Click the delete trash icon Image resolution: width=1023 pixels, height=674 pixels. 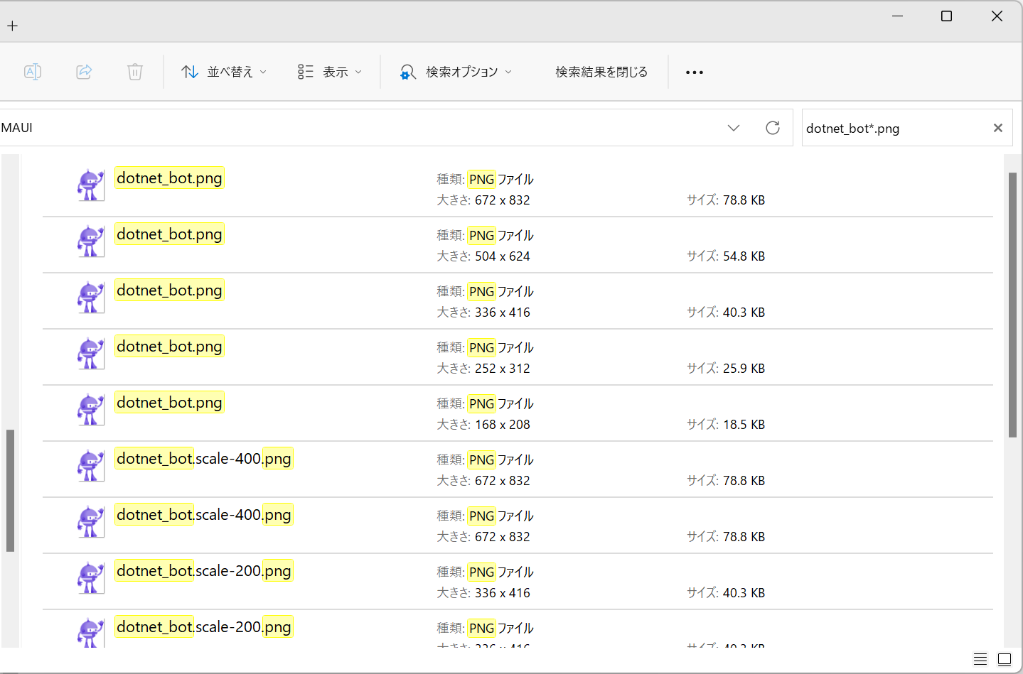pyautogui.click(x=135, y=72)
